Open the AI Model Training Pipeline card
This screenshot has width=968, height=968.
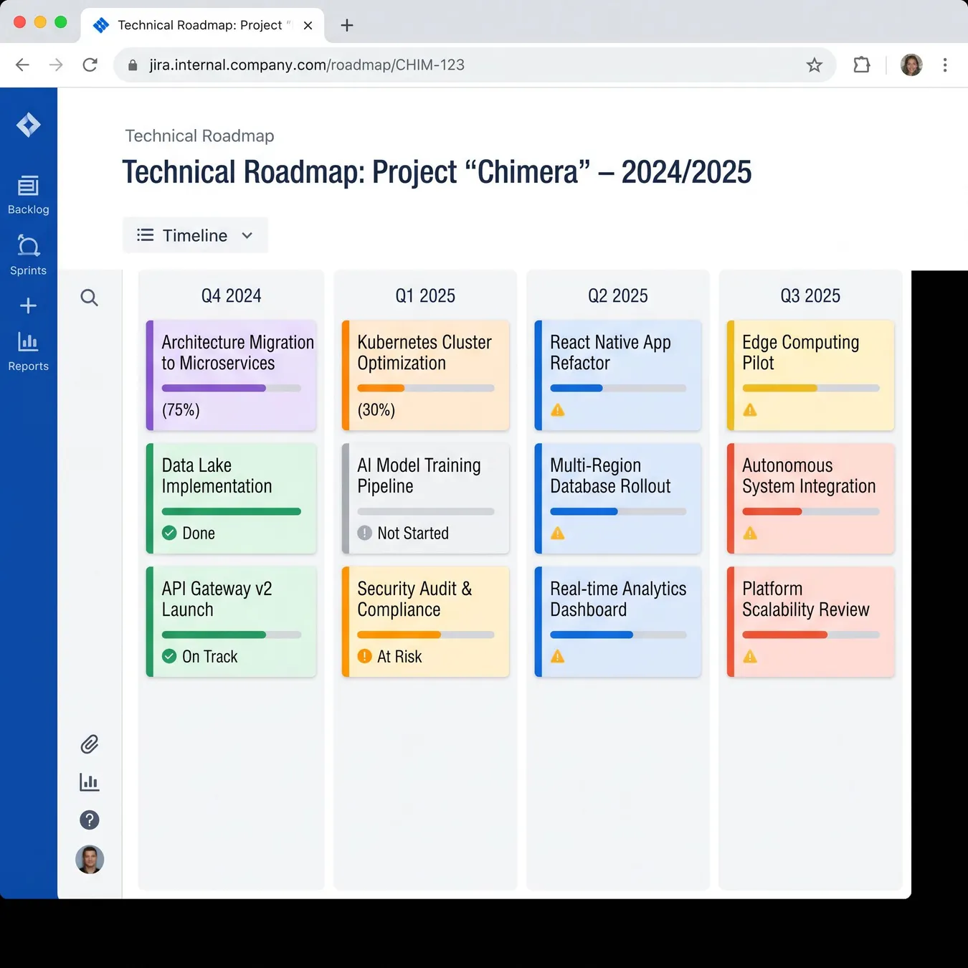click(426, 498)
